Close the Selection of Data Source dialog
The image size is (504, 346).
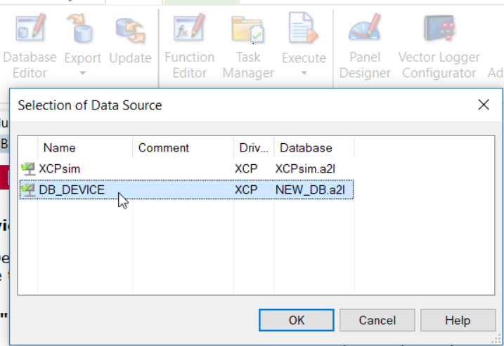coord(484,105)
